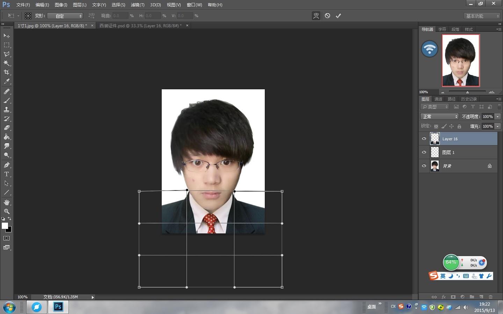Switch to the 历史记录 tab

tap(468, 99)
